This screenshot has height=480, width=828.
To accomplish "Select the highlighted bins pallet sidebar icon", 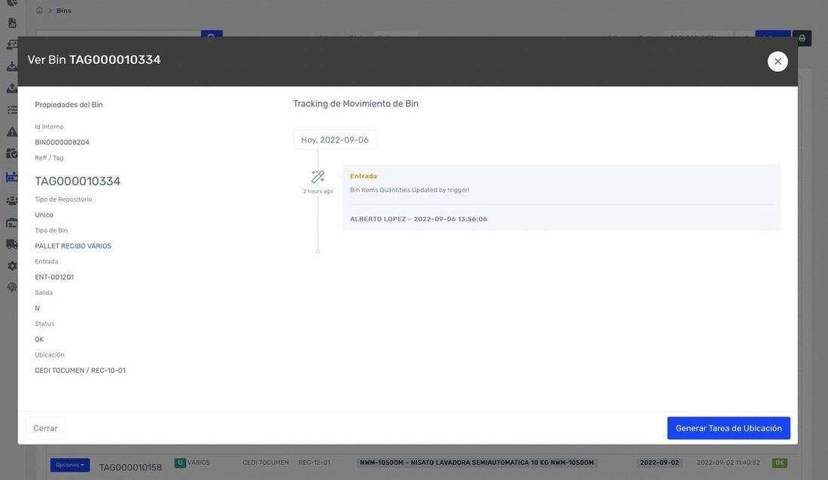I will (x=11, y=177).
